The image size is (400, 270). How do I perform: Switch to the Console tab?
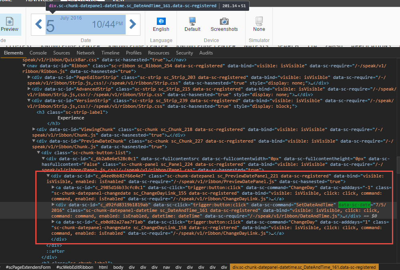tap(38, 53)
